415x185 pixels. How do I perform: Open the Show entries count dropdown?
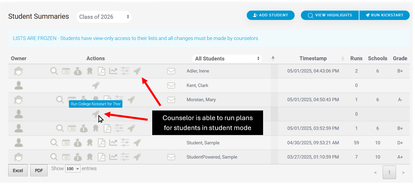[x=73, y=169]
